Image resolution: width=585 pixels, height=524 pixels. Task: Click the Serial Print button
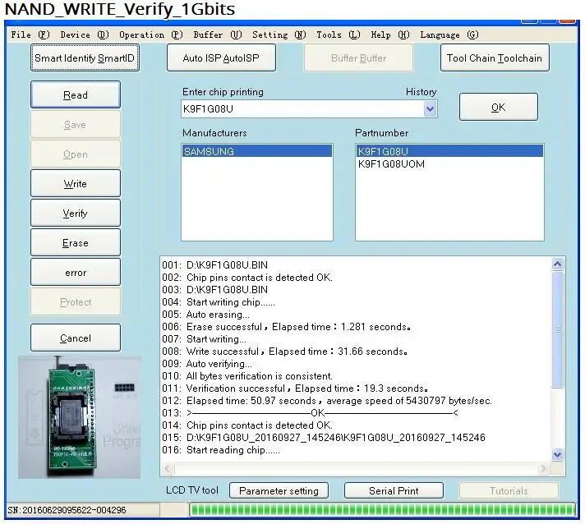coord(394,490)
